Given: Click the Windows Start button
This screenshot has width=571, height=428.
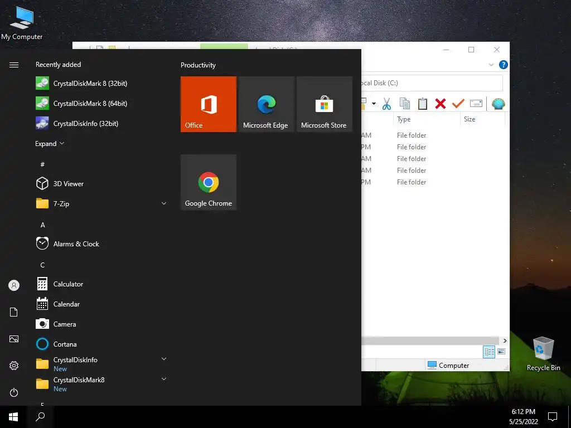Looking at the screenshot, I should (13, 417).
